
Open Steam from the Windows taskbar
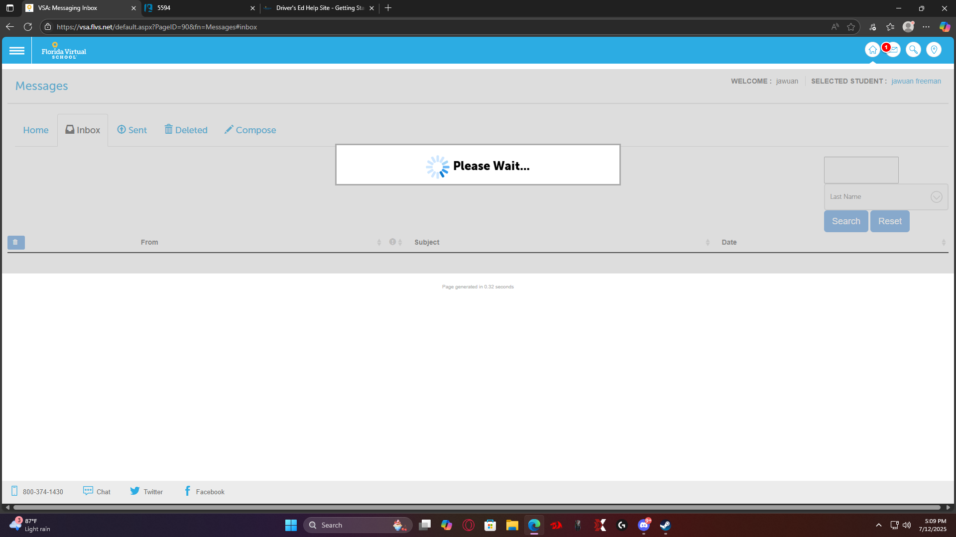tap(665, 525)
